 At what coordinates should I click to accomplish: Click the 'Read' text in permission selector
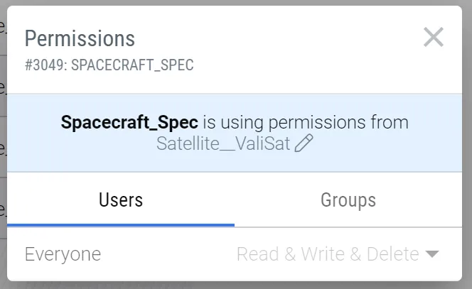257,254
